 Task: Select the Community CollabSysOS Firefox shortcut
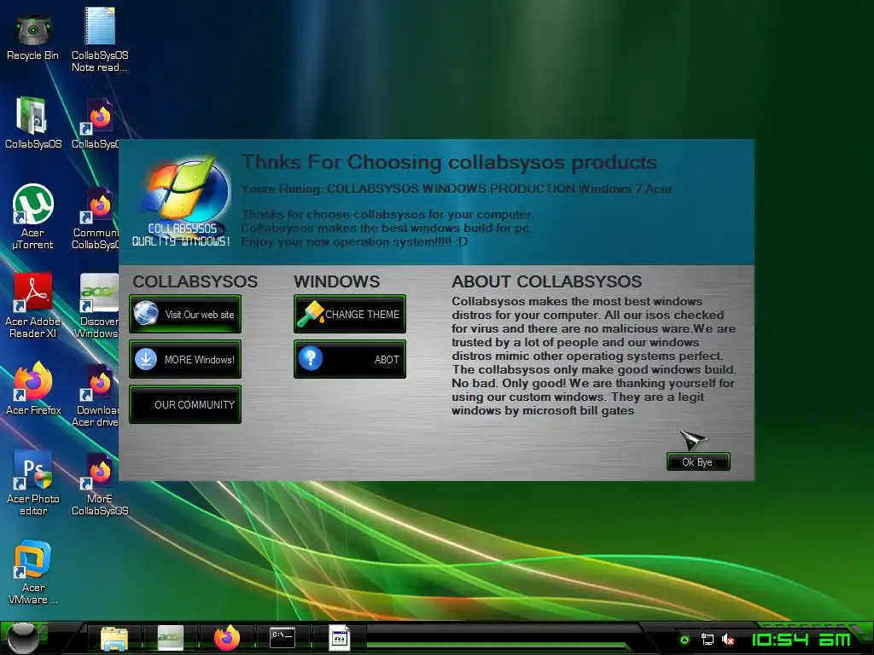click(96, 217)
